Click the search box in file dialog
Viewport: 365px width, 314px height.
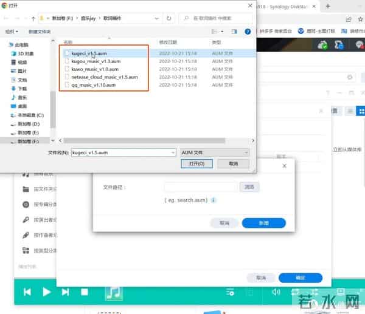(216, 18)
